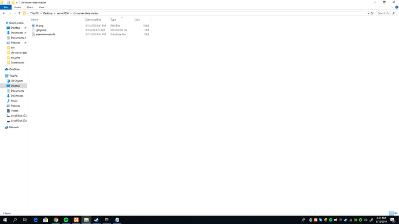Click the Forward navigation arrow
The height and width of the screenshot is (224, 399).
click(10, 13)
